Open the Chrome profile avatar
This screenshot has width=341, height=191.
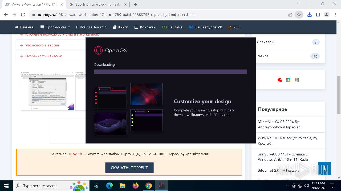(327, 15)
